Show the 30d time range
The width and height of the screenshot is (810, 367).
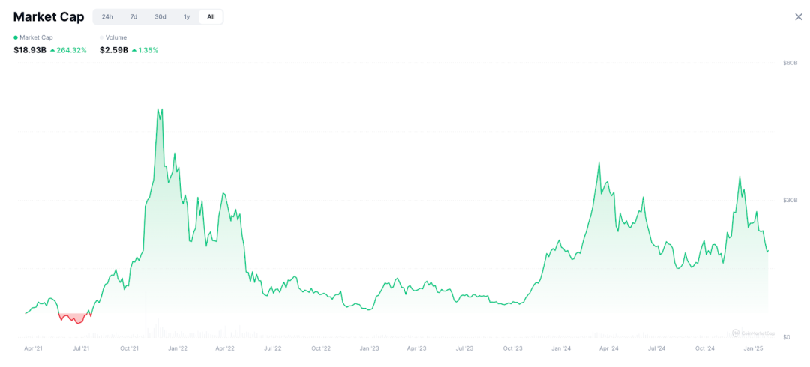tap(160, 16)
